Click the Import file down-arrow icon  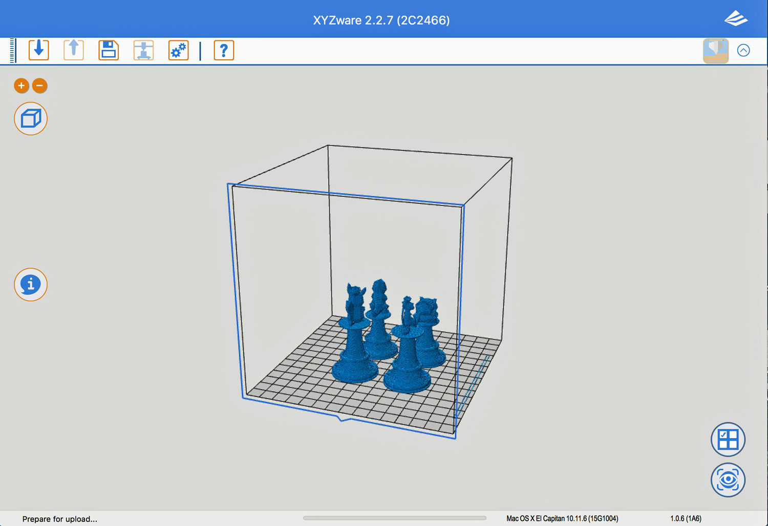coord(39,50)
